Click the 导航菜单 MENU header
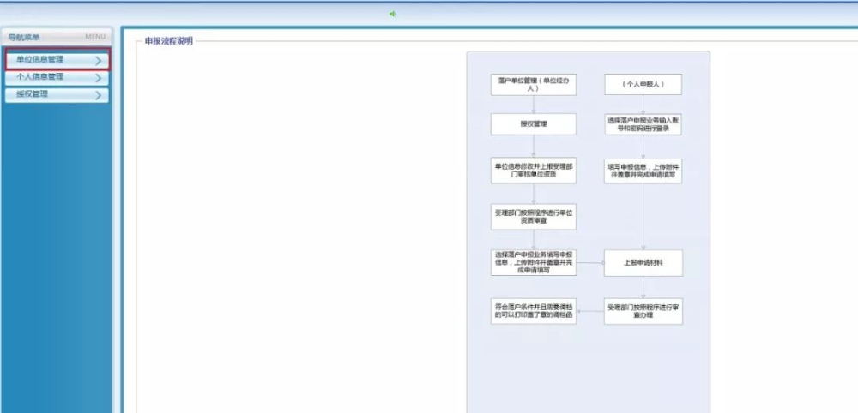The image size is (858, 413). [x=57, y=37]
